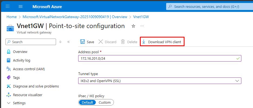Click the Vnet1GW breadcrumb link
Image resolution: width=253 pixels, height=108 pixels.
pyautogui.click(x=141, y=17)
